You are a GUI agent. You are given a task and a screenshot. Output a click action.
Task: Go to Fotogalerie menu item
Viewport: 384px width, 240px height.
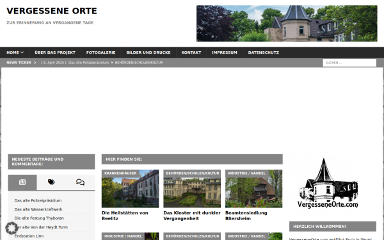point(100,52)
